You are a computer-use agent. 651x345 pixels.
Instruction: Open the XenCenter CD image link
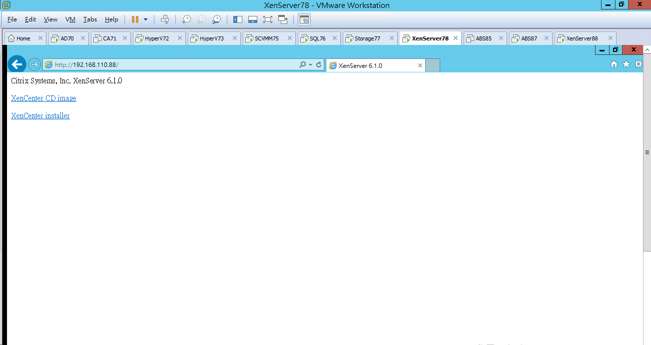43,98
